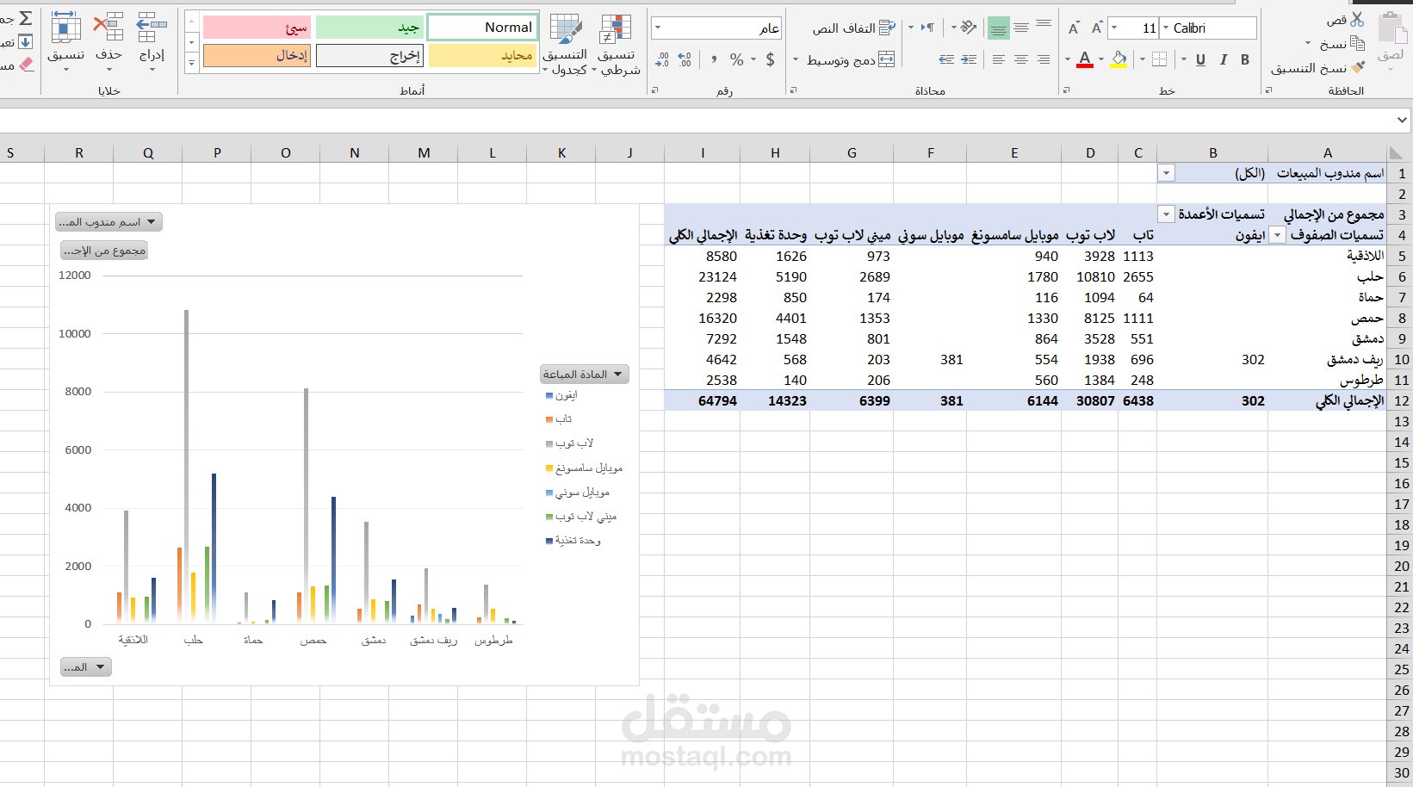This screenshot has width=1413, height=787.
Task: Open the chart's المادة المباعة field dropdown
Action: [585, 374]
